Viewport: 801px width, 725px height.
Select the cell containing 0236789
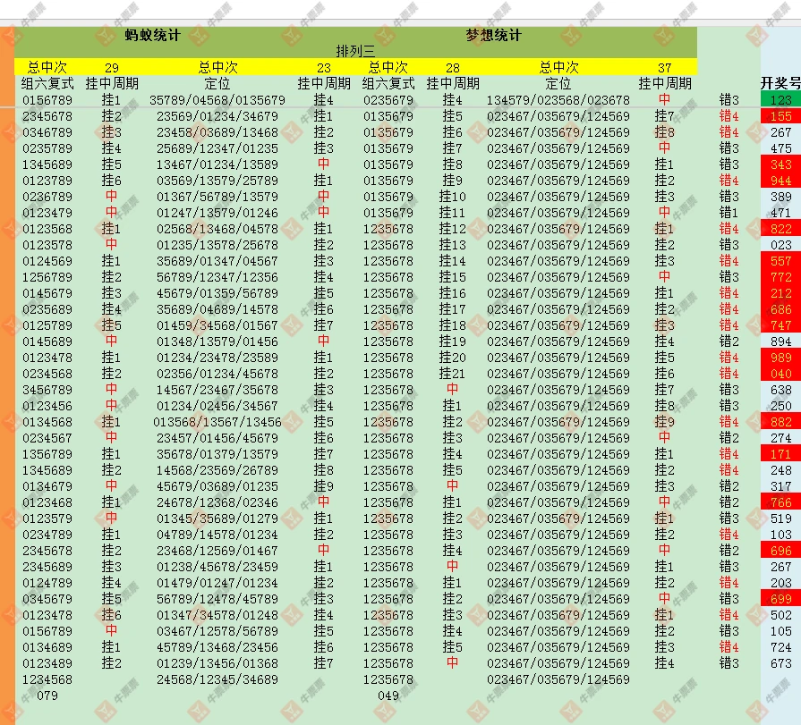pos(47,197)
